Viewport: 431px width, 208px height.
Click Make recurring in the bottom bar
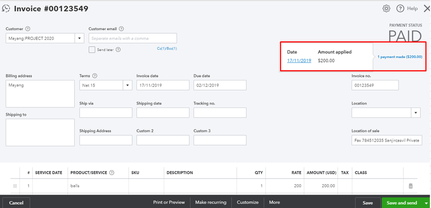coord(211,202)
